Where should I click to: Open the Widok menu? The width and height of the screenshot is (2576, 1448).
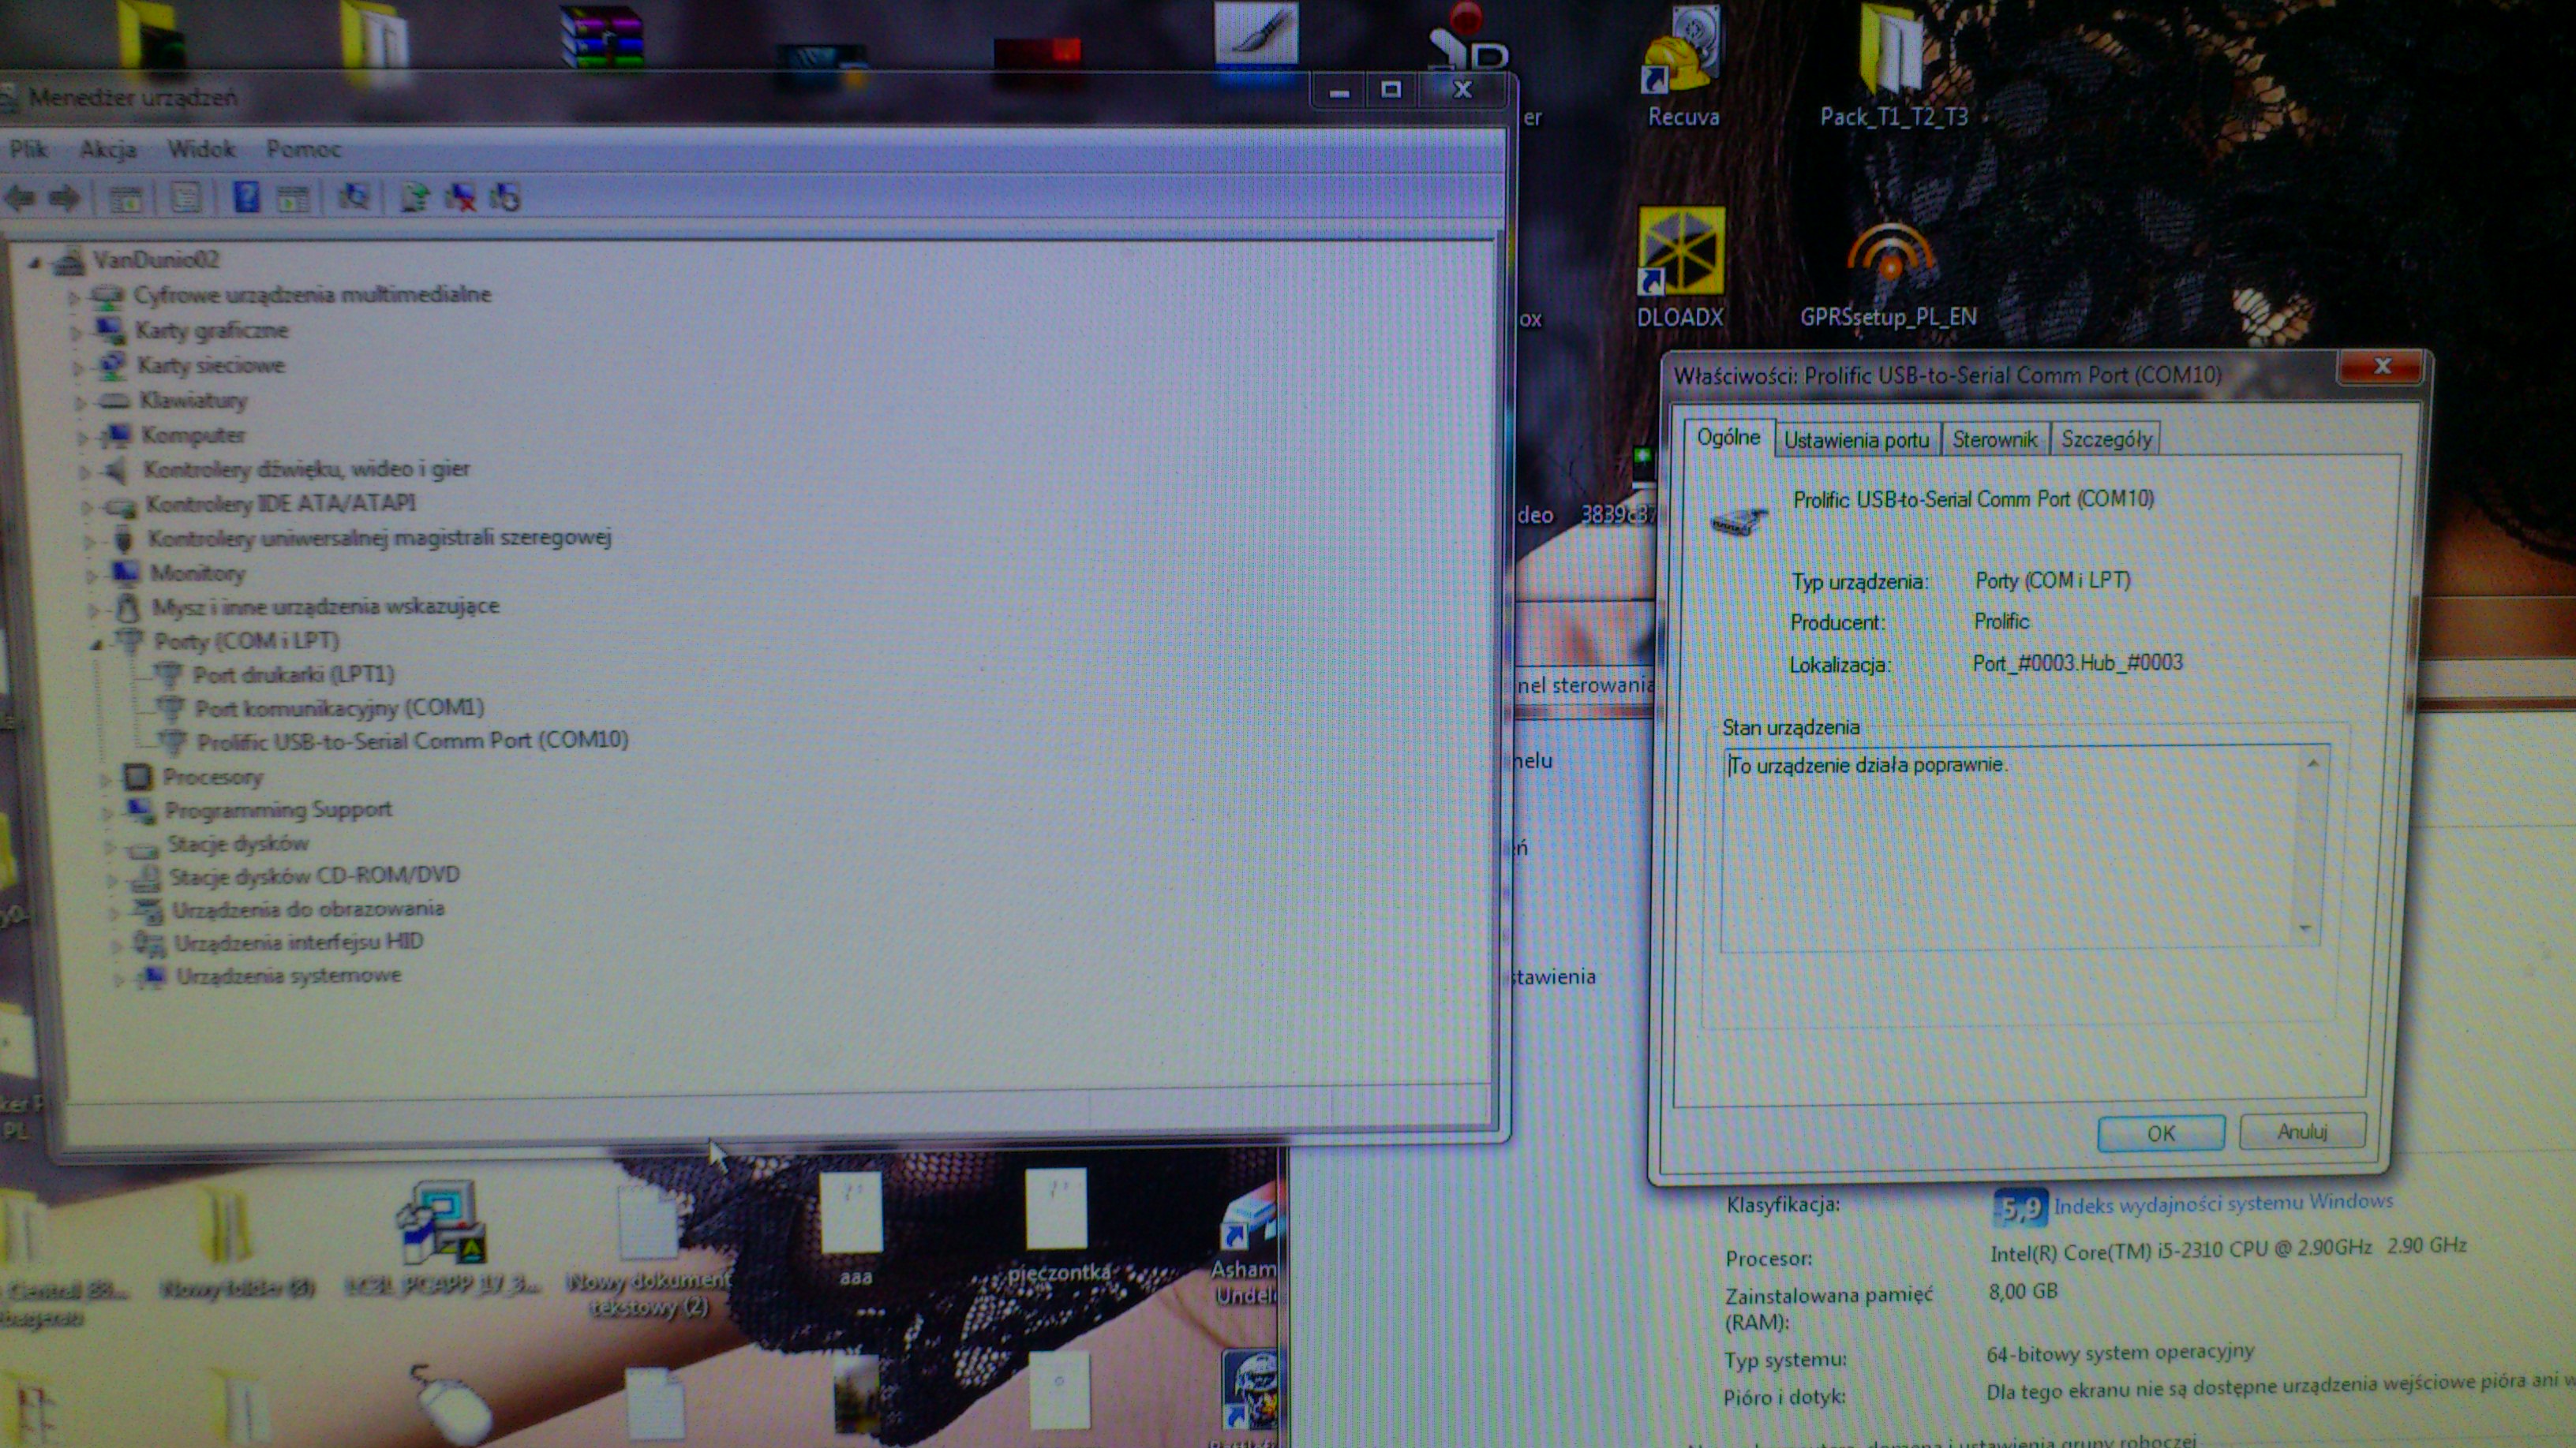pyautogui.click(x=201, y=150)
